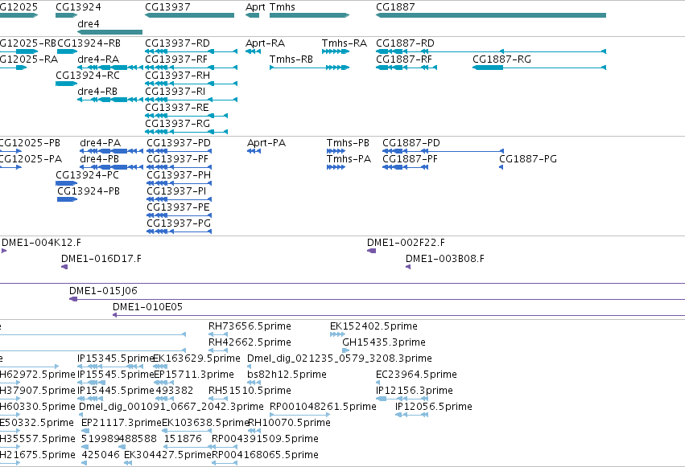The width and height of the screenshot is (685, 467).
Task: Select the Tmhs-RB transcript label
Action: [291, 59]
